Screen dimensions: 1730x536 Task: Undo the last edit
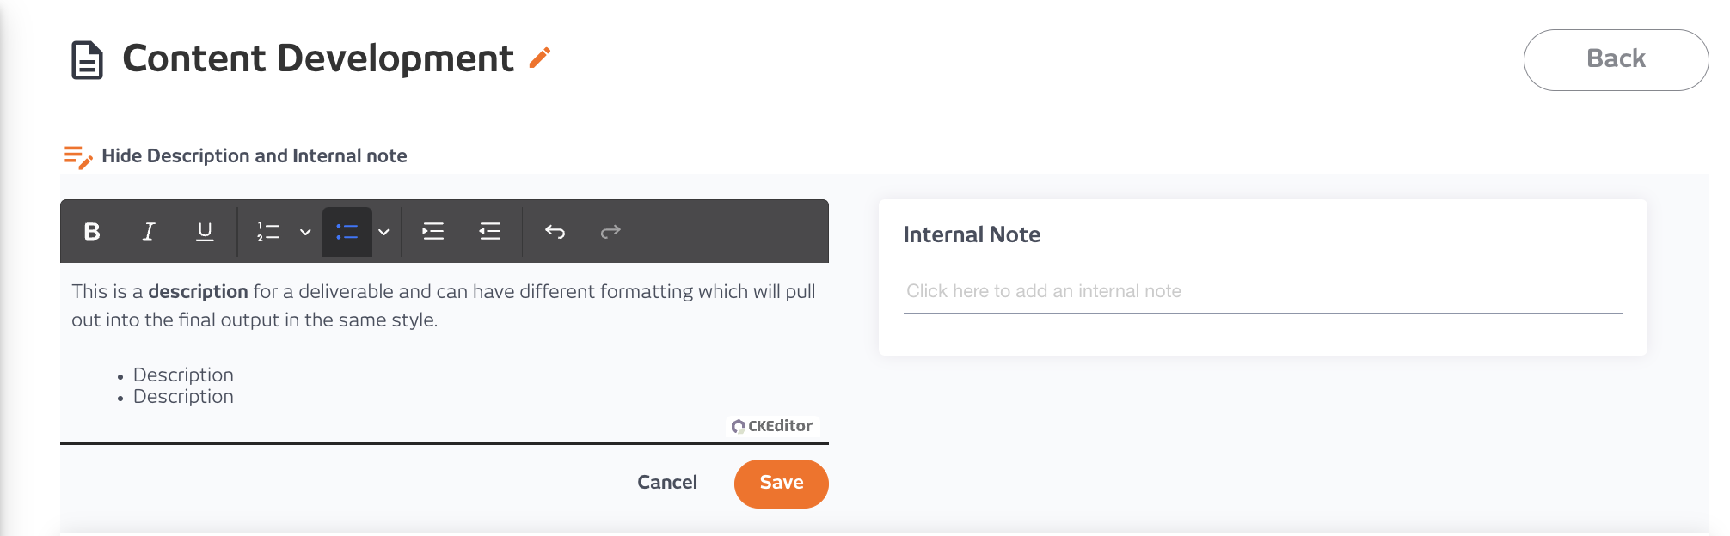[x=555, y=231]
